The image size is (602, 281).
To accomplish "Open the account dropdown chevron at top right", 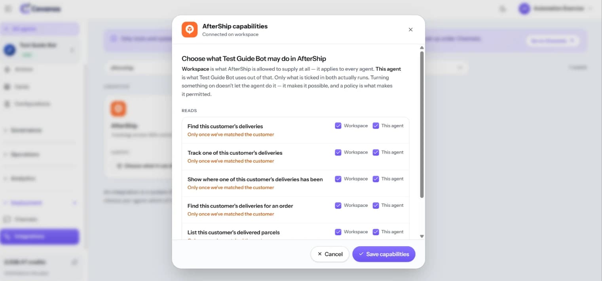I will pos(591,9).
